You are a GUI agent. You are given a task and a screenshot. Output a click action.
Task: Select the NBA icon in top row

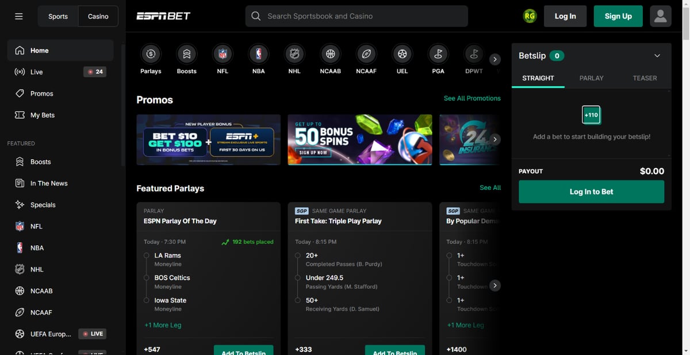(258, 54)
